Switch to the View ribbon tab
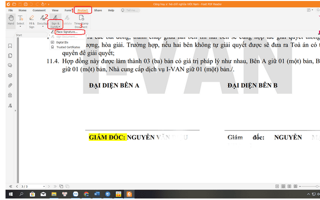This screenshot has height=200, width=320. pyautogui.click(x=55, y=11)
